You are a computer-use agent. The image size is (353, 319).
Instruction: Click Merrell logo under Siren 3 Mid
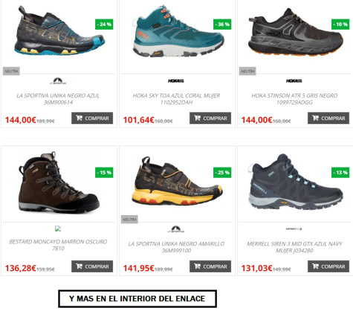tap(294, 229)
